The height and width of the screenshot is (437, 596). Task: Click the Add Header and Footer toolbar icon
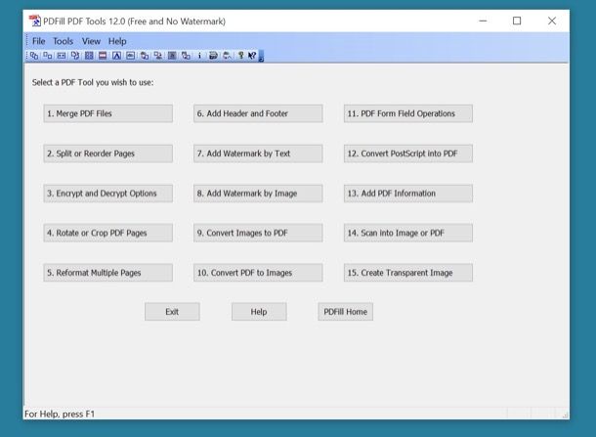(x=103, y=56)
